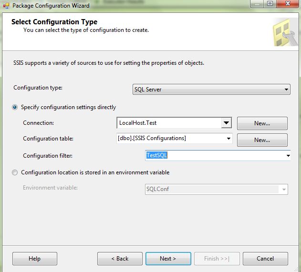The height and width of the screenshot is (272, 301).
Task: Expand the Connection dropdown arrow
Action: pyautogui.click(x=226, y=123)
